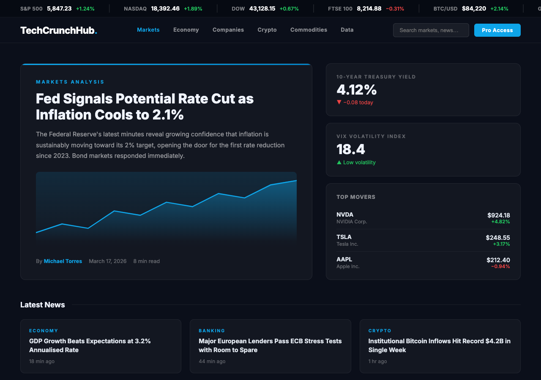This screenshot has height=380, width=541.
Task: Open the Commodities section
Action: (309, 30)
